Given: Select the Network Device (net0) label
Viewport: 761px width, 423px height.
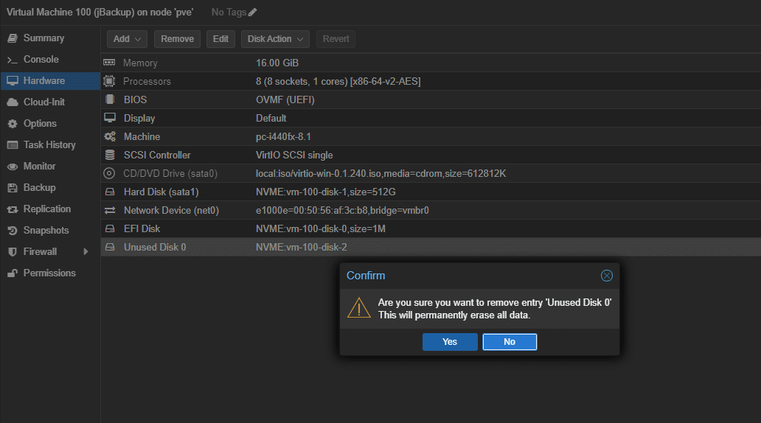Looking at the screenshot, I should [x=171, y=211].
